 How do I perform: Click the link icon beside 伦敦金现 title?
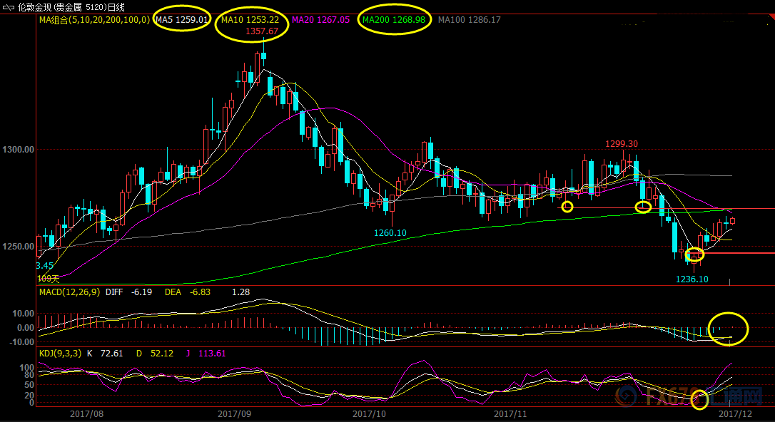tap(9, 7)
